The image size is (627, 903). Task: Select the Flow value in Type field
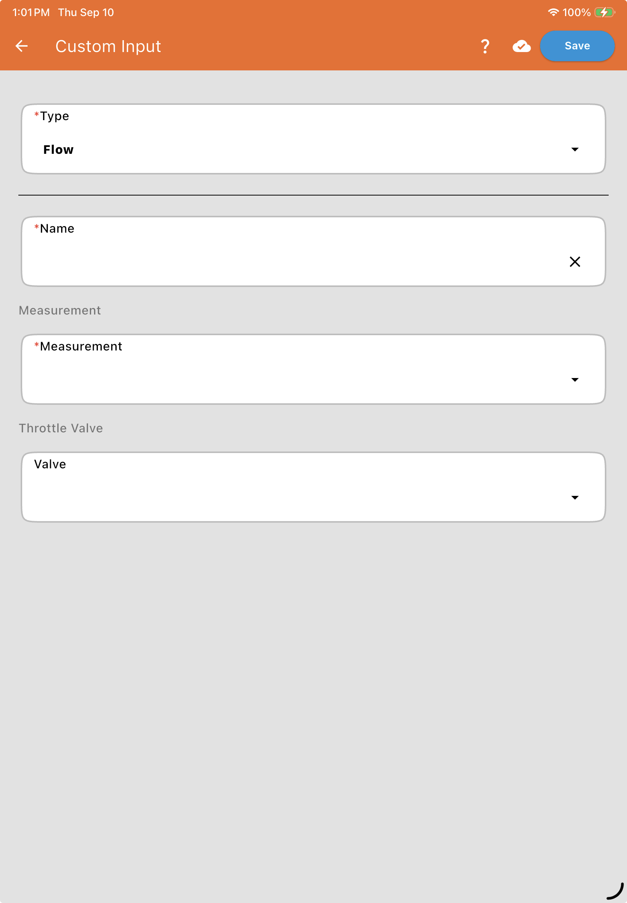(x=58, y=150)
